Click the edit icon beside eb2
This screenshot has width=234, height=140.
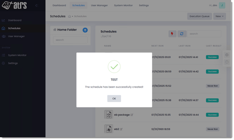121,129
